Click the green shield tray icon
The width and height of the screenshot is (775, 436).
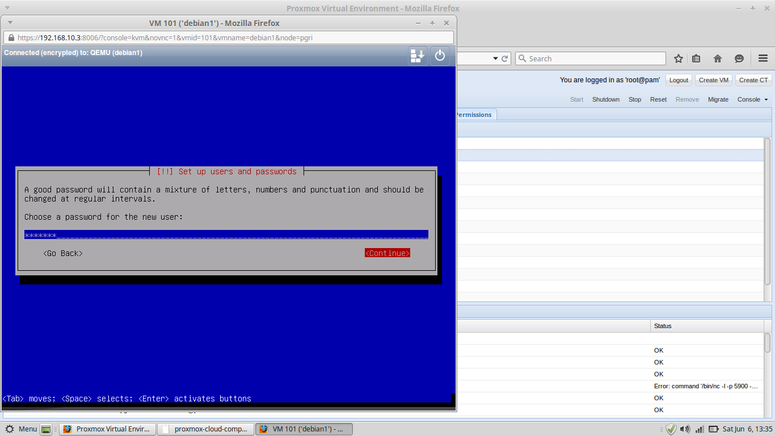[671, 429]
